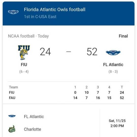Open the FIU panther logo
137x137 pixels.
[x=24, y=53]
